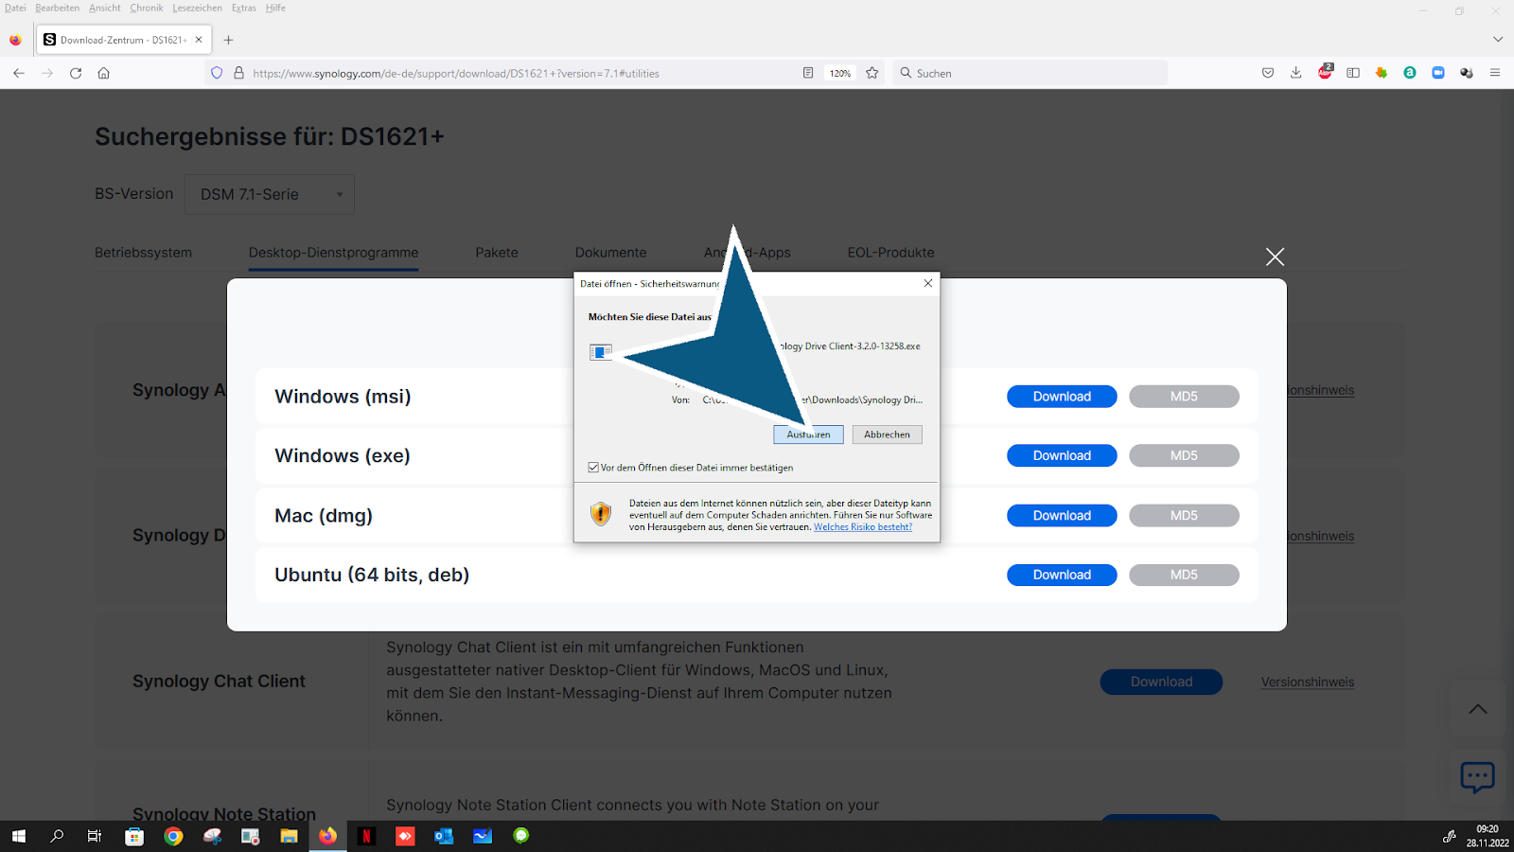
Task: Switch to the EOL-Produkte tab
Action: 890,253
